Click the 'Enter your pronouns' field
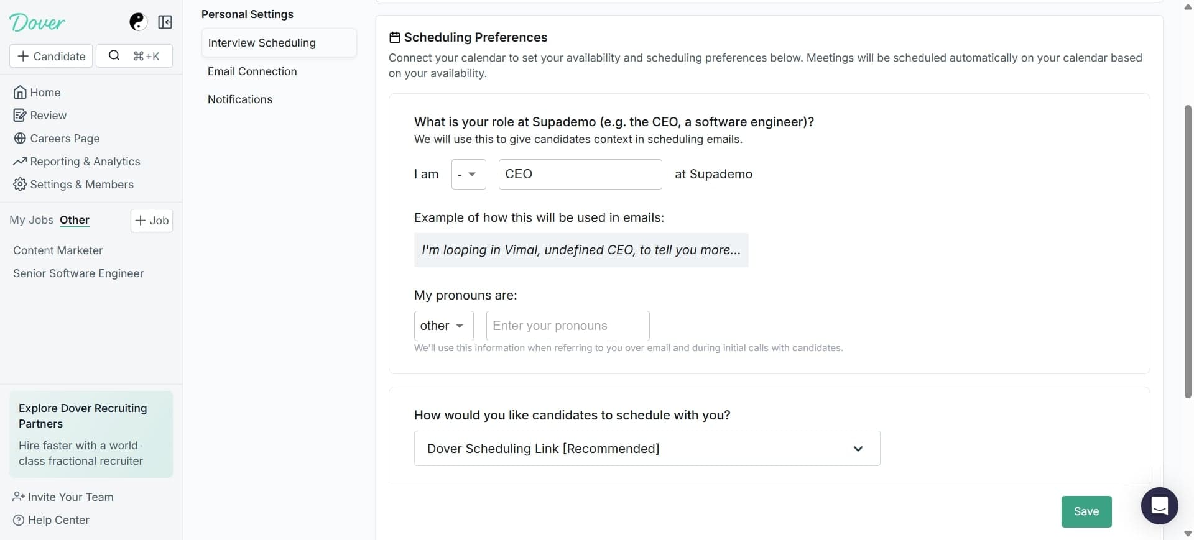 pyautogui.click(x=567, y=326)
